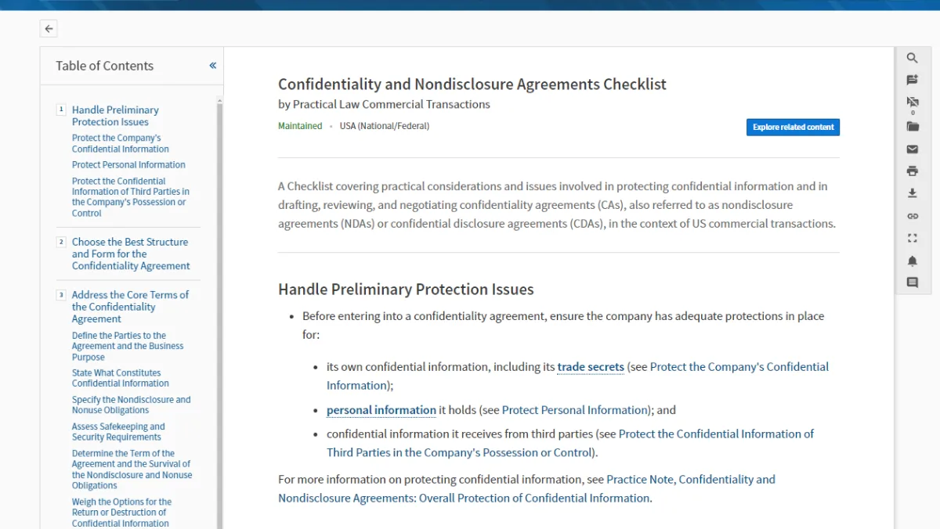The width and height of the screenshot is (940, 529).
Task: Click the add annotation icon
Action: click(x=912, y=80)
